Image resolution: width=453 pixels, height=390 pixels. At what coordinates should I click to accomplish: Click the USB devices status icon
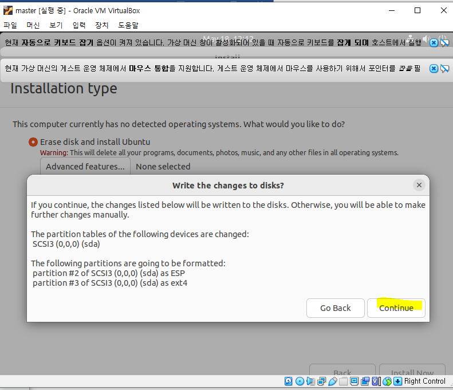tap(333, 381)
